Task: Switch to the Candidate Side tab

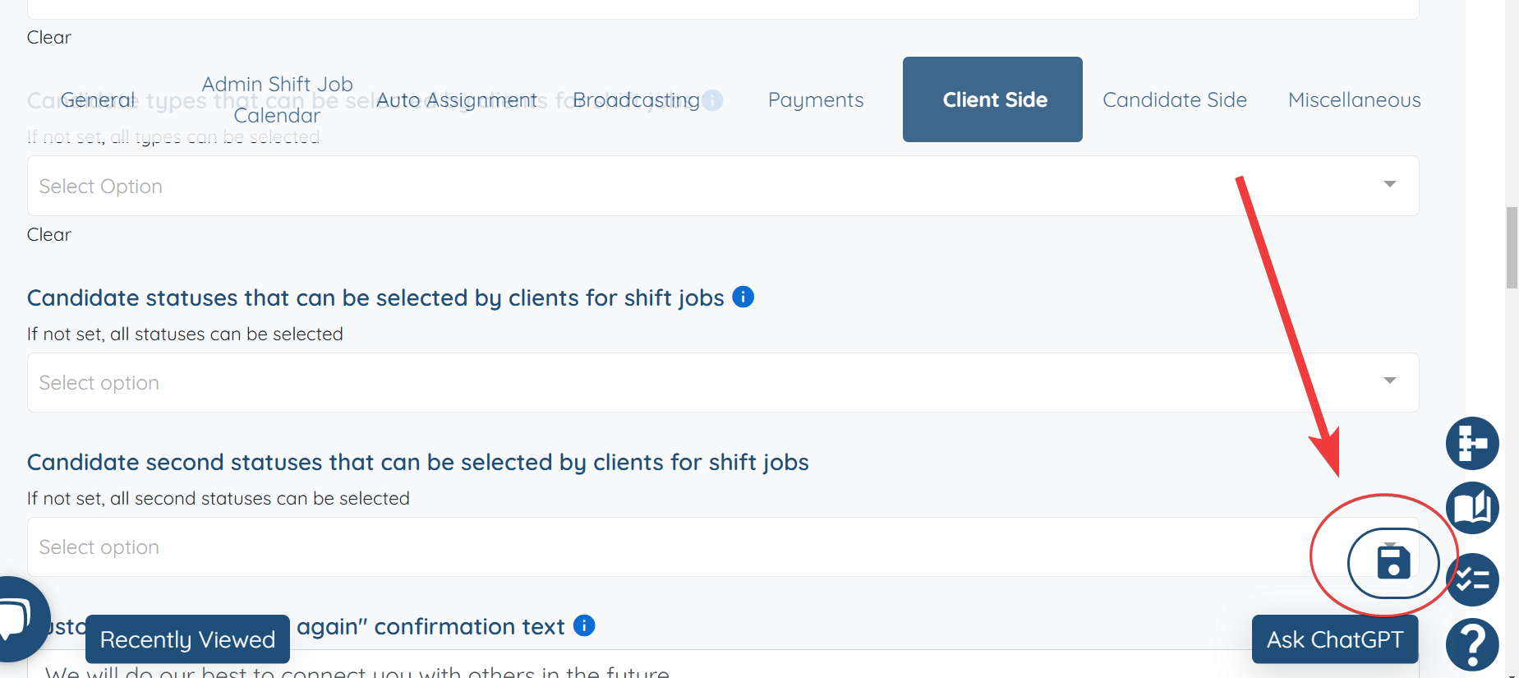Action: (x=1175, y=99)
